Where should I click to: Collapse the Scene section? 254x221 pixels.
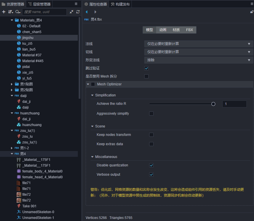[x=92, y=126]
